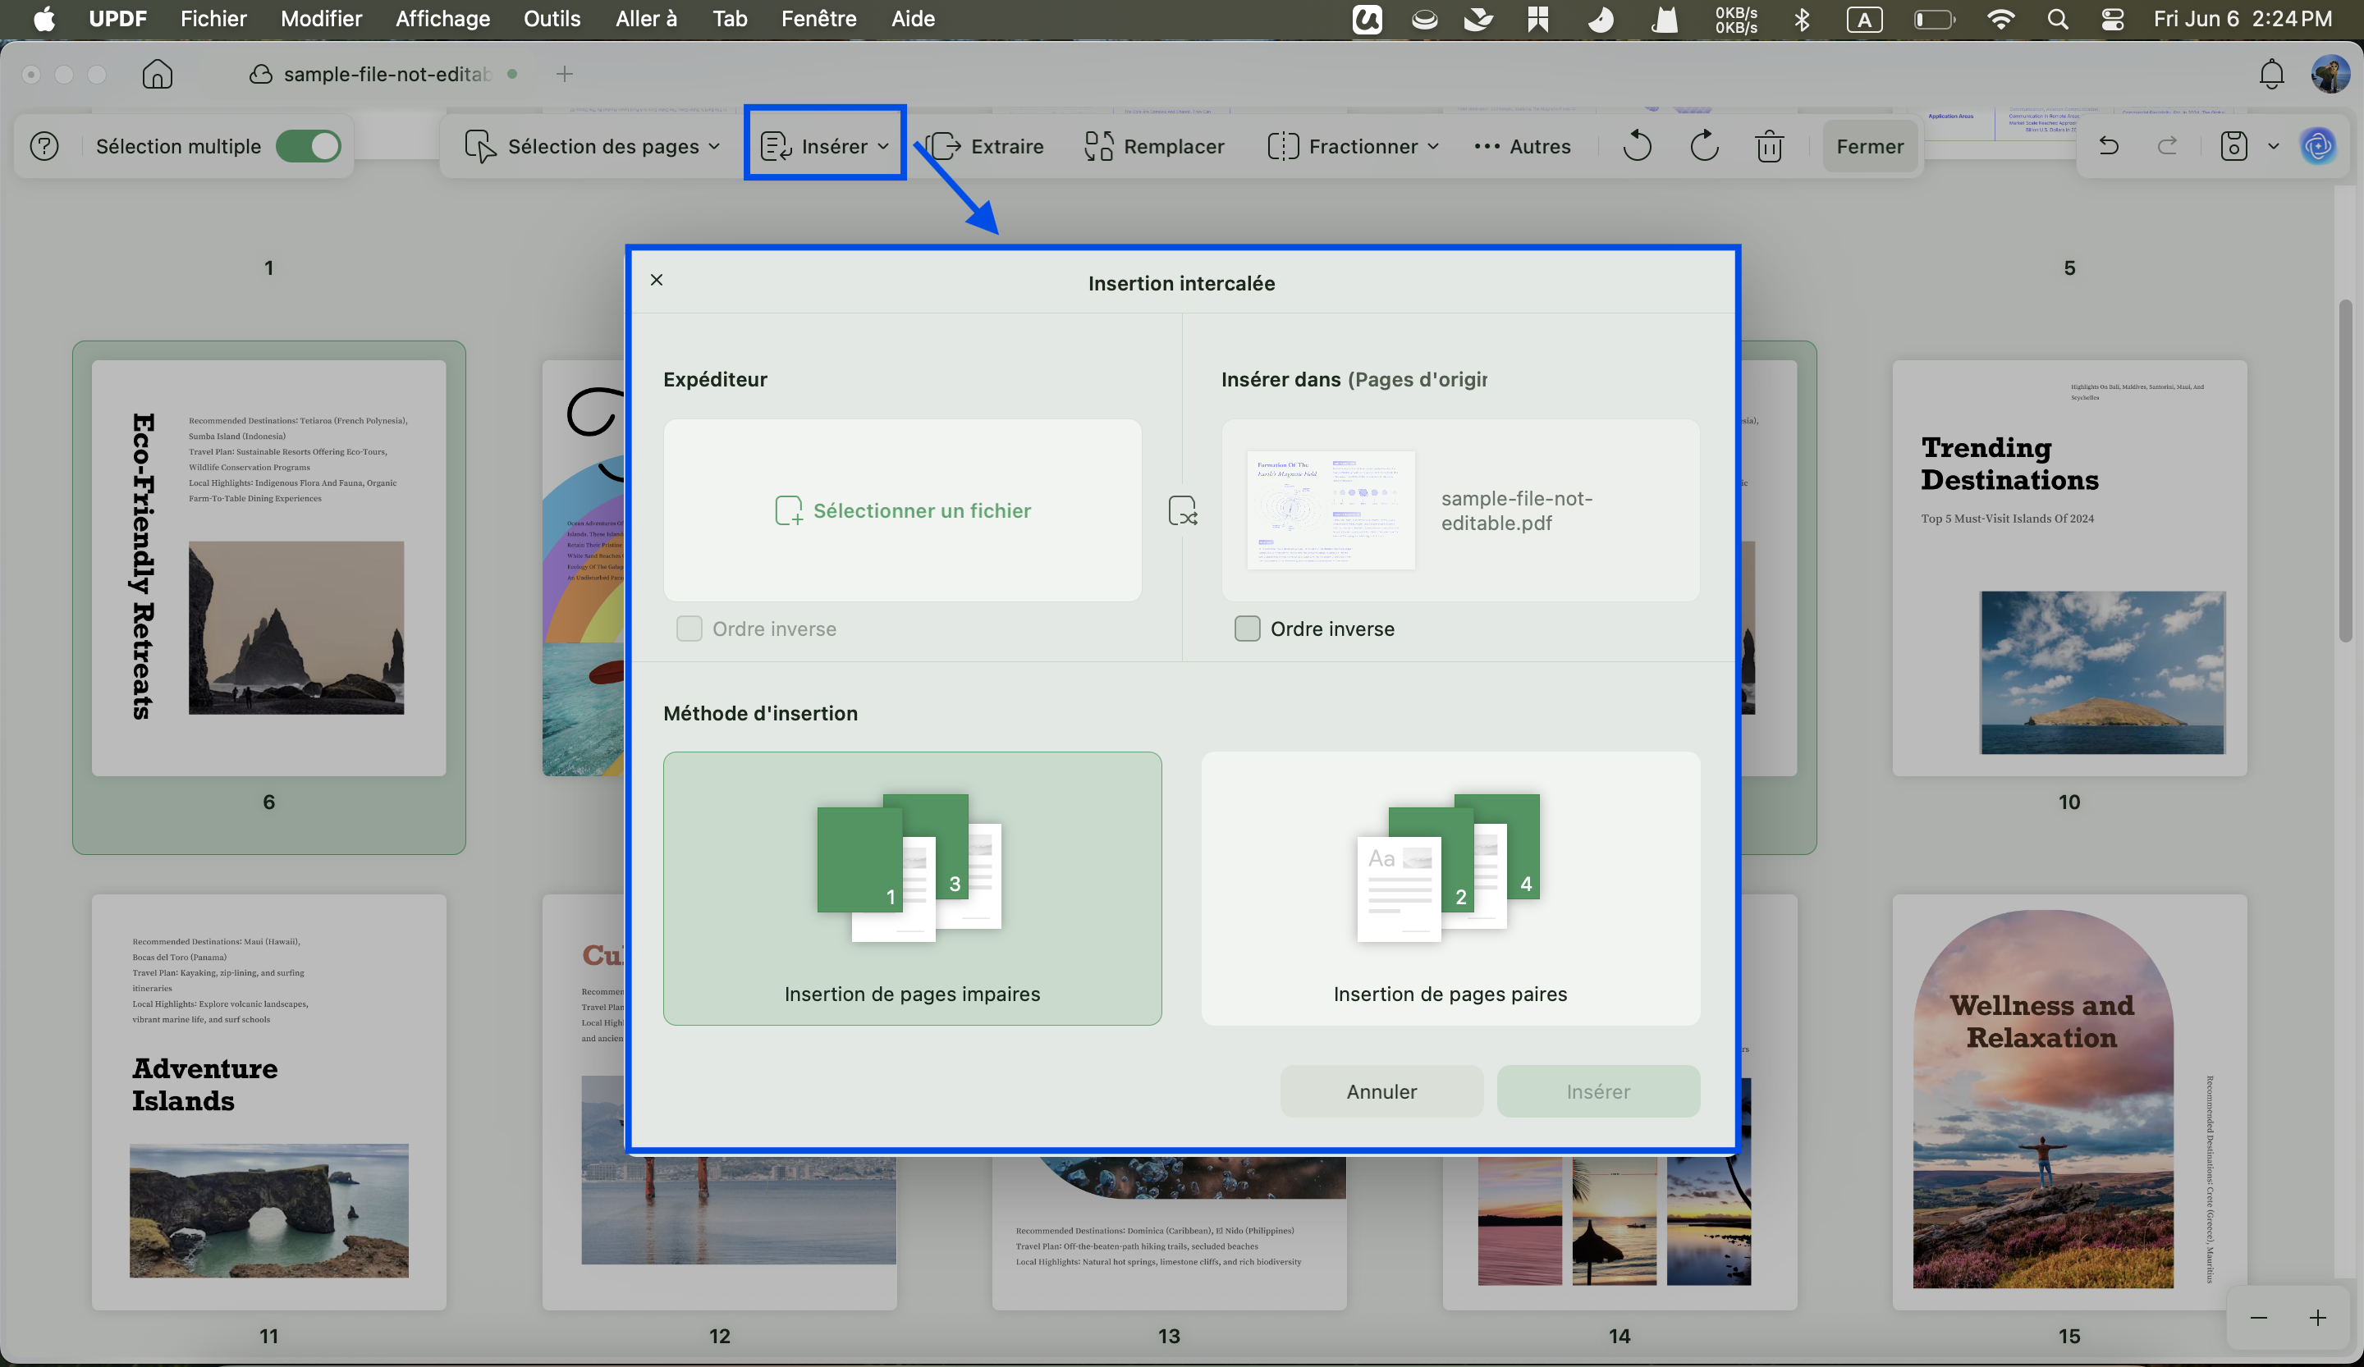2364x1367 pixels.
Task: Click the Annuler button
Action: coord(1381,1091)
